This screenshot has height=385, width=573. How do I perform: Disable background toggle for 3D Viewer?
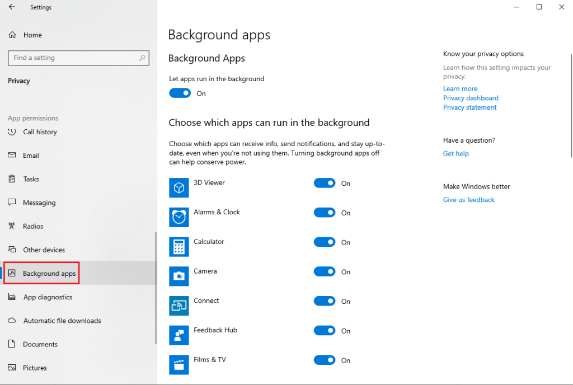[325, 183]
